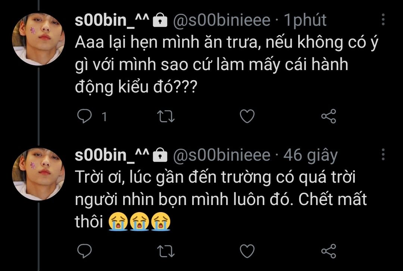This screenshot has width=403, height=271.
Task: Click the 46 giây timestamp
Action: point(310,155)
